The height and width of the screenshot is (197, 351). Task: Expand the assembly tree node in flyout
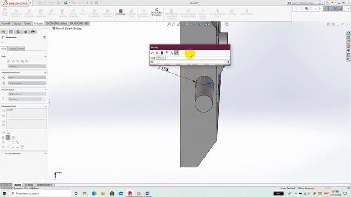click(x=50, y=28)
